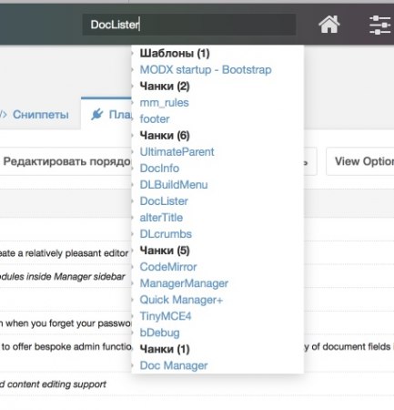Viewport: 394px width, 410px height.
Task: Open the sliders settings icon
Action: 379,25
